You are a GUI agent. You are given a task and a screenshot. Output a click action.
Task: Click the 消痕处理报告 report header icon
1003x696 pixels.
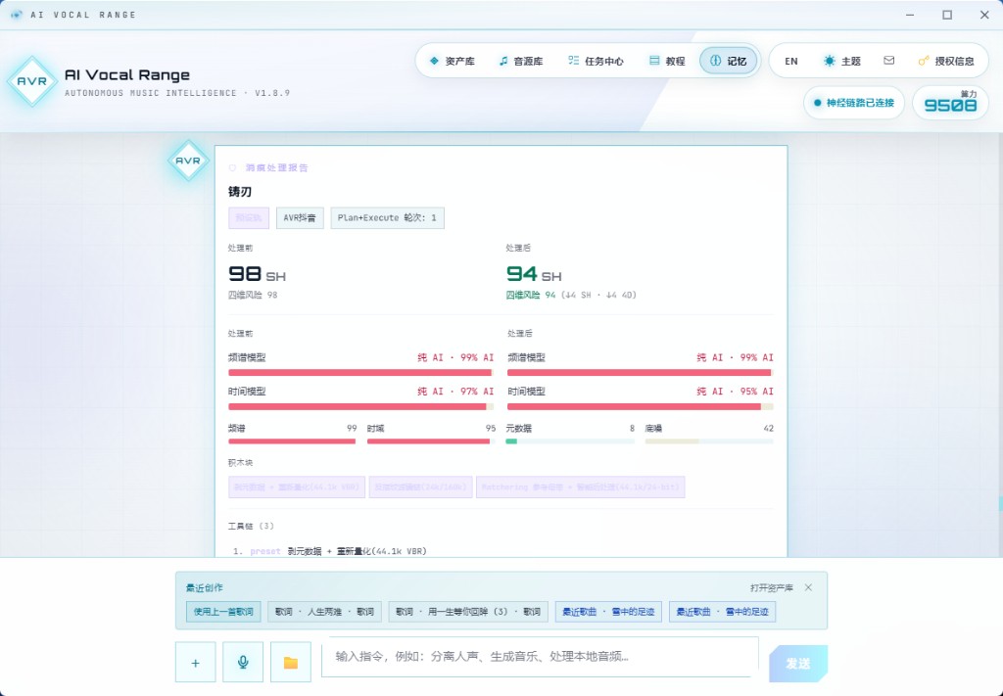pos(232,167)
